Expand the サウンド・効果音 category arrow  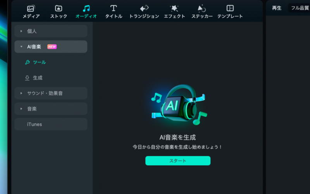(21, 93)
